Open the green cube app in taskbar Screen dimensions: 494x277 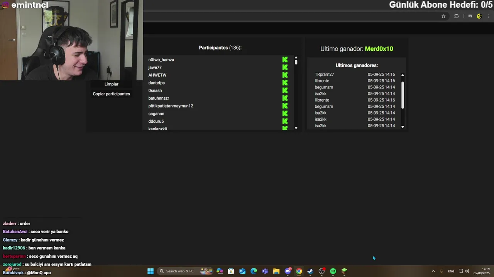coord(344,271)
